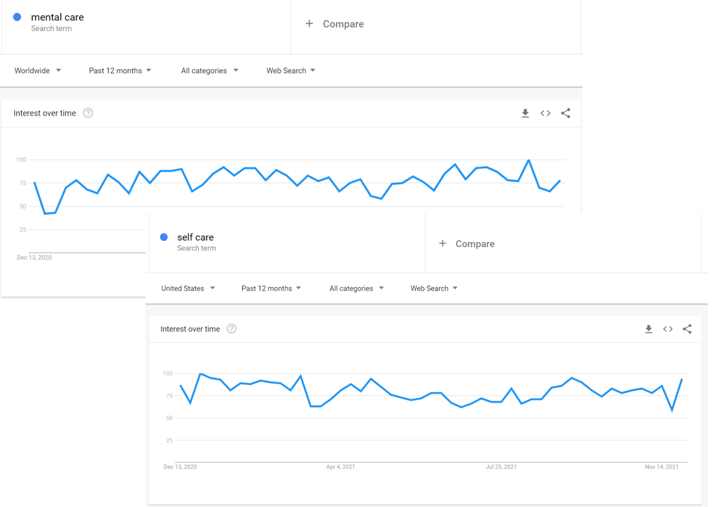Image resolution: width=712 pixels, height=507 pixels.
Task: Download the self care chart data
Action: coord(648,329)
